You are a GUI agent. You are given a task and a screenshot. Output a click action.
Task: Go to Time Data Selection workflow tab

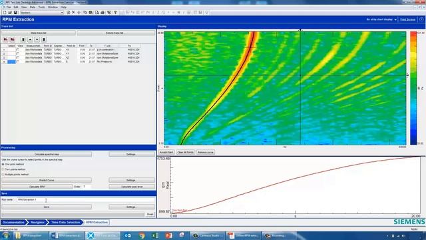[65, 222]
